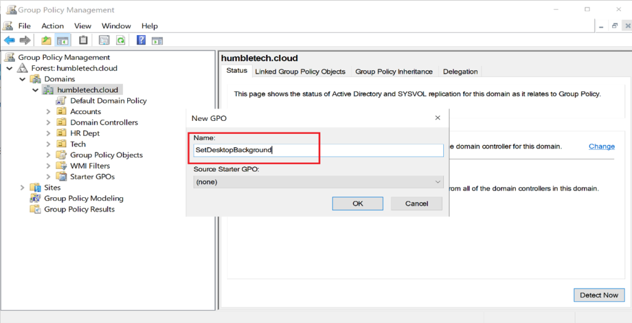Click the Change link
This screenshot has width=632, height=323.
tap(601, 147)
